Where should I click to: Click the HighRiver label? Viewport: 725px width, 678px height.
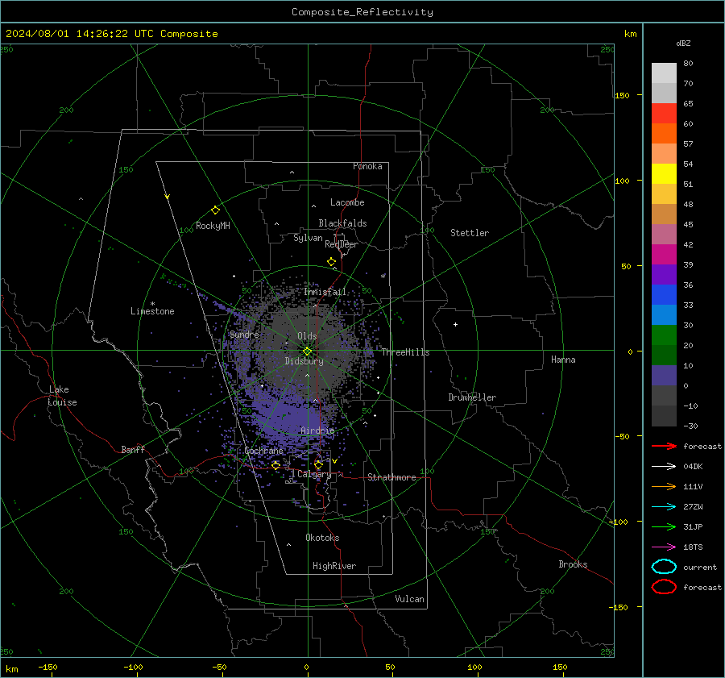point(334,566)
